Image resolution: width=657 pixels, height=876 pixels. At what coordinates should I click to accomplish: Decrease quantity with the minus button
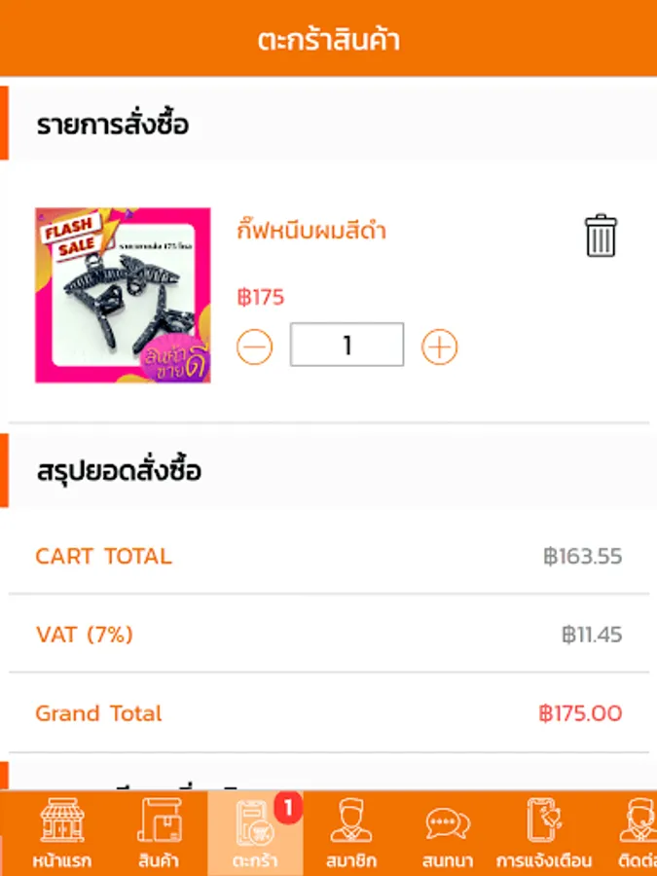255,347
